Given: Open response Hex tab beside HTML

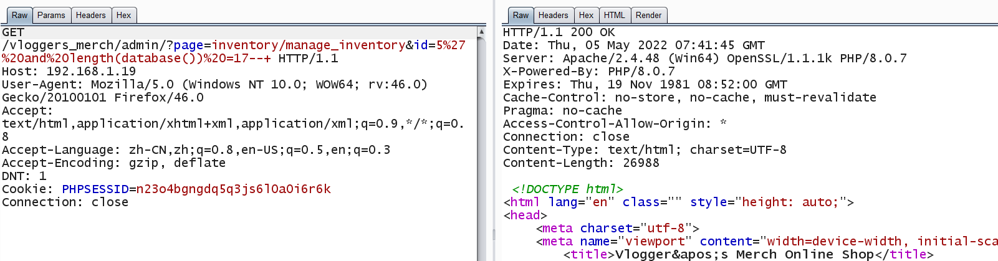Looking at the screenshot, I should 587,15.
